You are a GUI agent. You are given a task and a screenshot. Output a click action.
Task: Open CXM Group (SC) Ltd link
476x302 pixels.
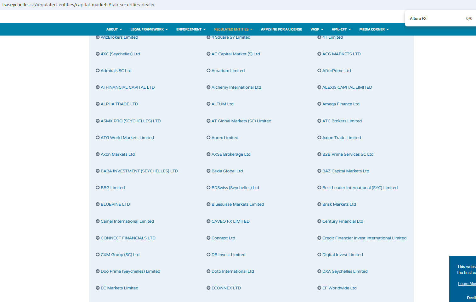(x=120, y=254)
